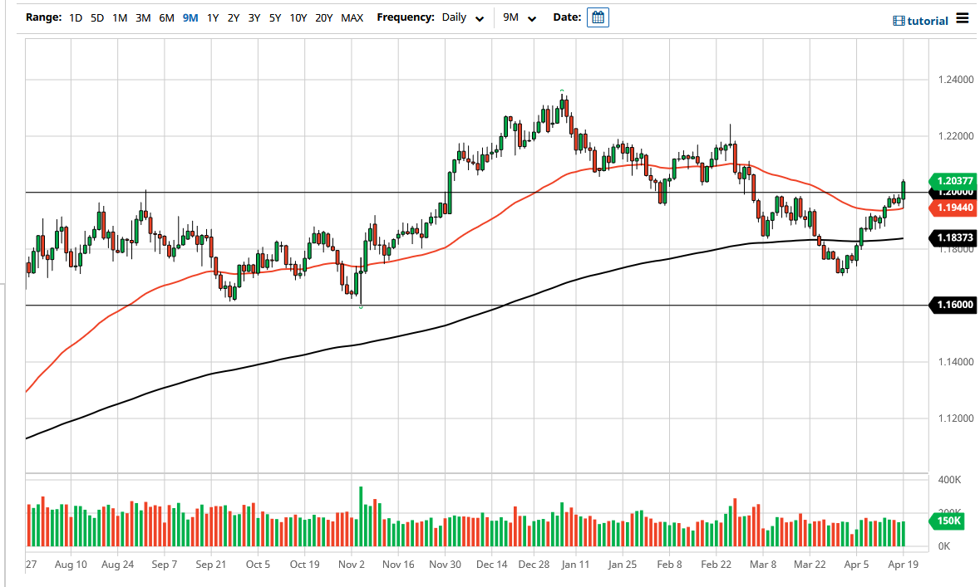Click the 1.18373 black moving average label
This screenshot has width=980, height=587.
(952, 237)
